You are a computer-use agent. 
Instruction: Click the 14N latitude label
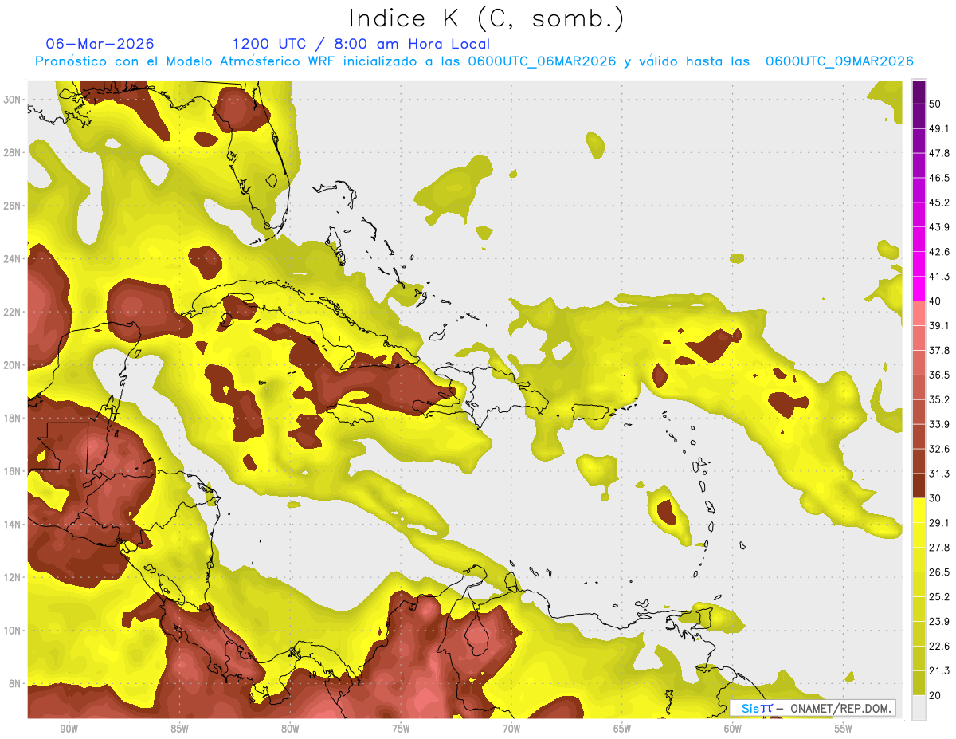(12, 525)
